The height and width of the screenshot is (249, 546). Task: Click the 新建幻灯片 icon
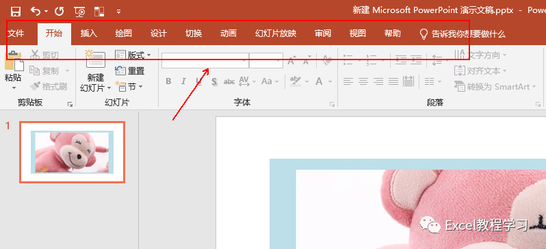(x=95, y=60)
